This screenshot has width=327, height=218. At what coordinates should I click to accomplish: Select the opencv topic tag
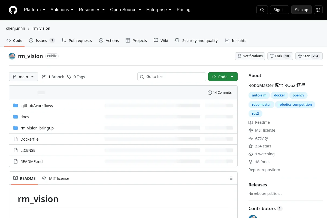298,95
